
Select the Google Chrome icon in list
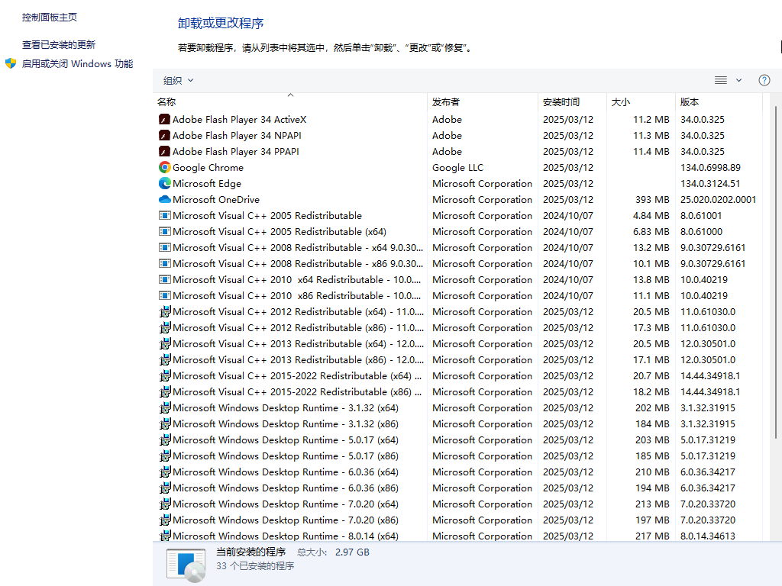pos(164,168)
